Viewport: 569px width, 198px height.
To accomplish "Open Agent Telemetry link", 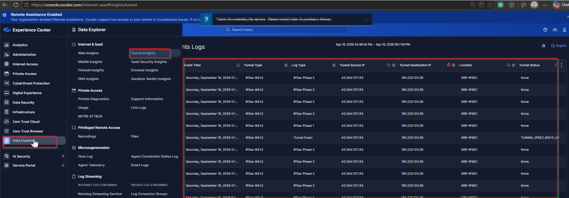I will 91,165.
